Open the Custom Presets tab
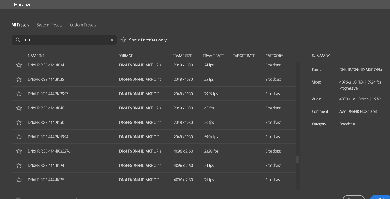Image resolution: width=390 pixels, height=199 pixels. pos(83,25)
